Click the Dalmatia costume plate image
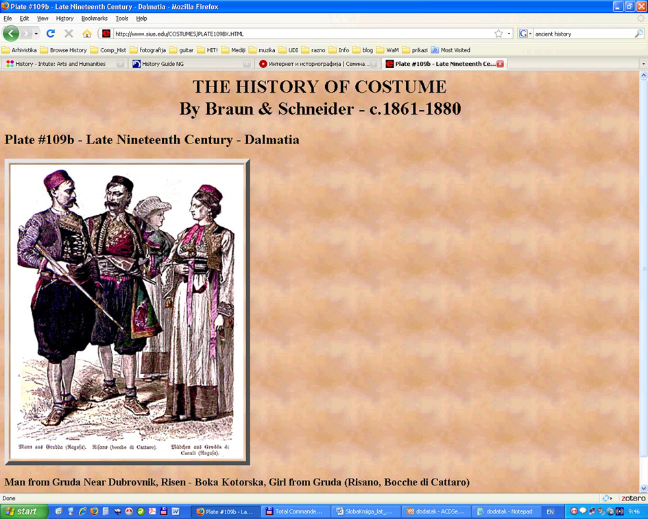Image resolution: width=648 pixels, height=519 pixels. (x=127, y=312)
